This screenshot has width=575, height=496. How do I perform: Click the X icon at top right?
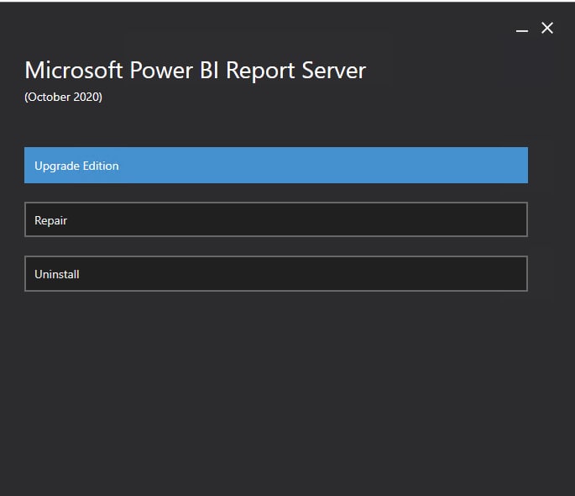[x=547, y=28]
